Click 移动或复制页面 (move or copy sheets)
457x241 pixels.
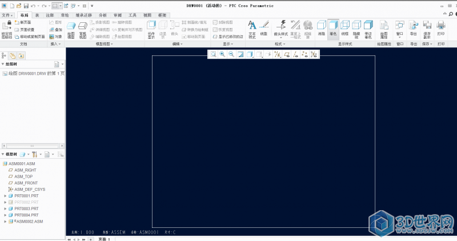pyautogui.click(x=30, y=37)
